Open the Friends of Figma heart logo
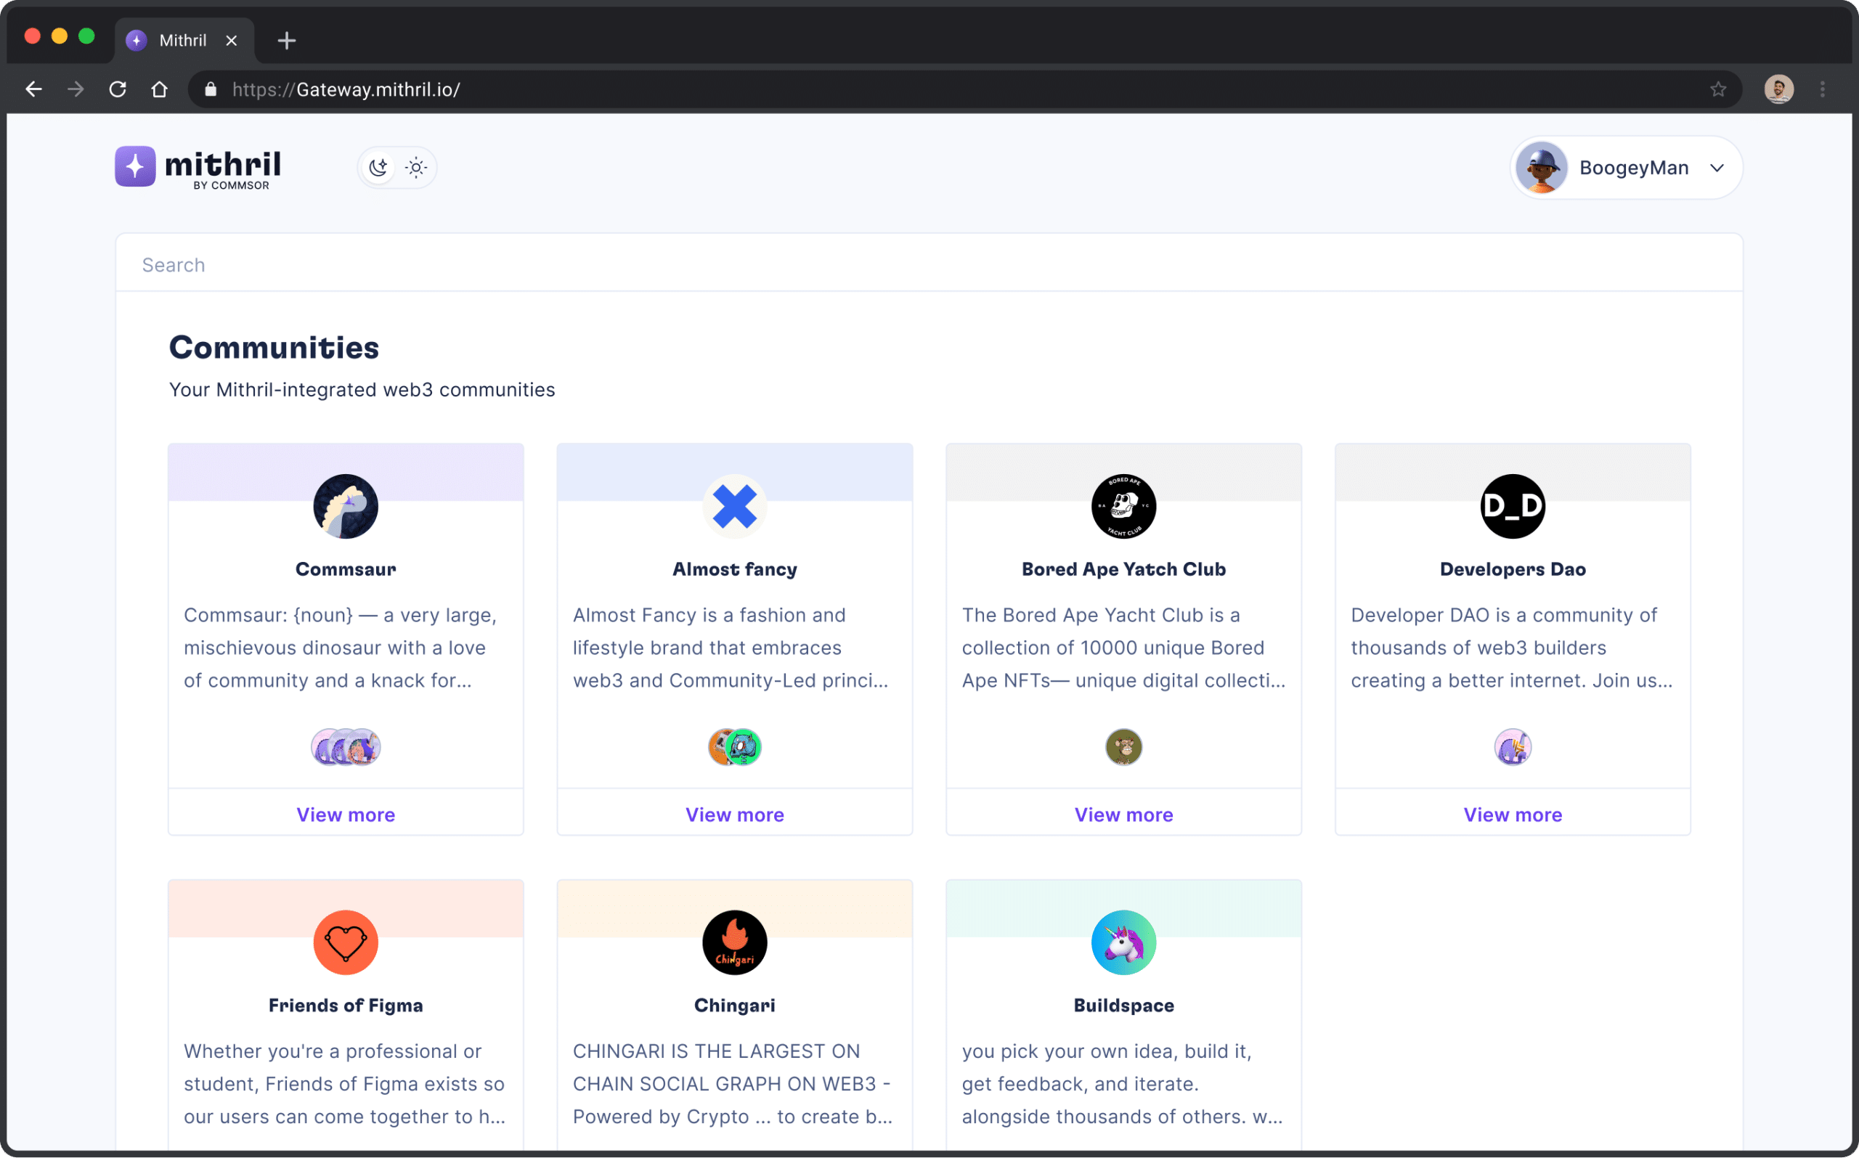This screenshot has height=1158, width=1859. point(346,942)
